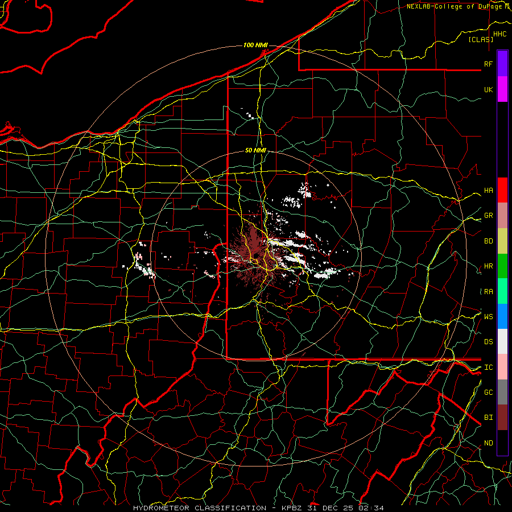This screenshot has width=512, height=512.
Task: Click the HHC product label
Action: point(500,34)
